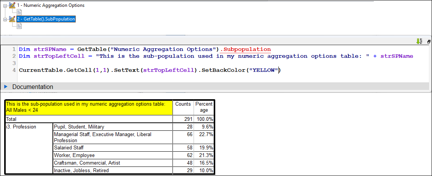Screen dimensions: 432x176
Task: Select the document icon under GetTable().SubPopulation
Action: point(19,25)
